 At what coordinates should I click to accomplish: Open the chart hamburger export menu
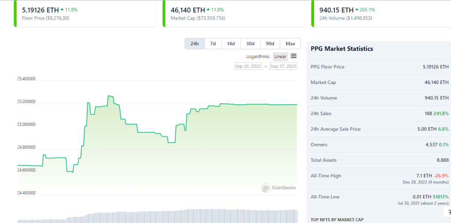point(294,56)
